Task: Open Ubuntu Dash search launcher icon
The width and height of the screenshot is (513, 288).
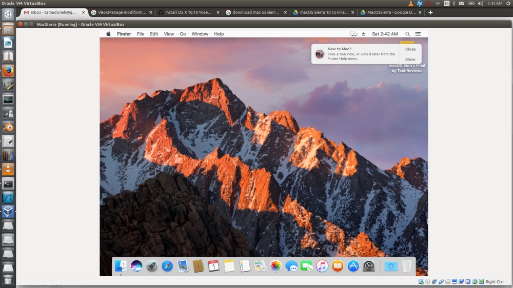Action: coord(8,14)
